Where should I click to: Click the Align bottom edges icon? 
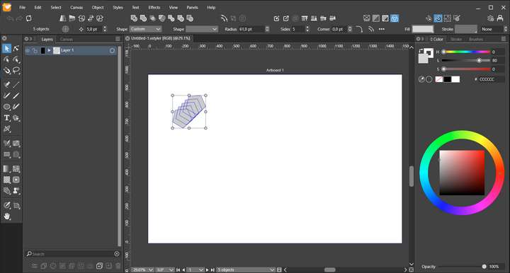click(314, 18)
